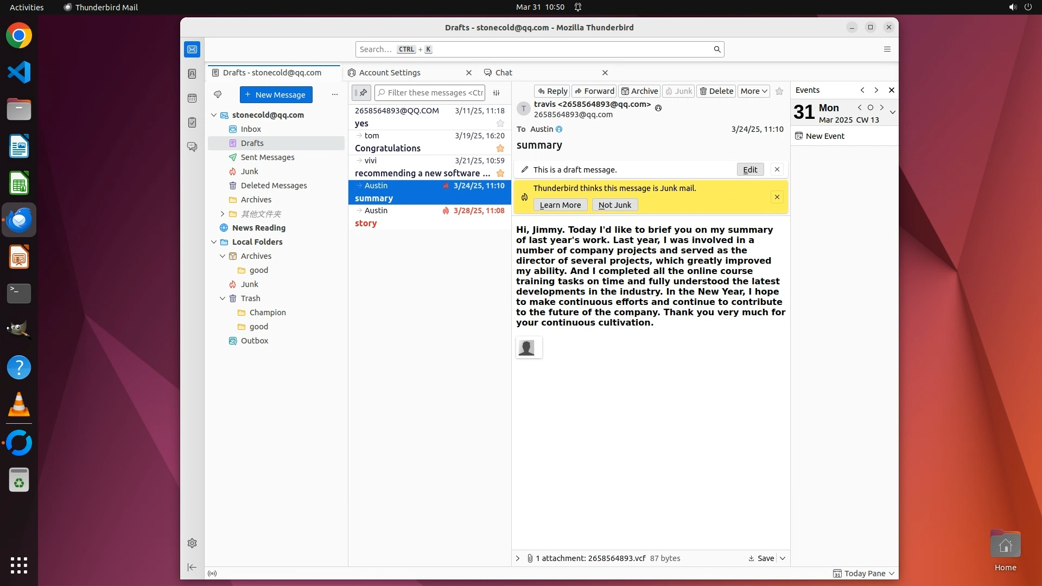Toggle the star on the open summary message

point(779,91)
